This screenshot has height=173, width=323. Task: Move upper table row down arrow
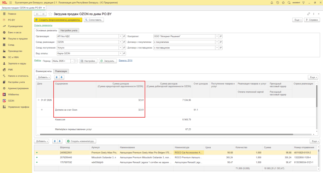click(62, 77)
